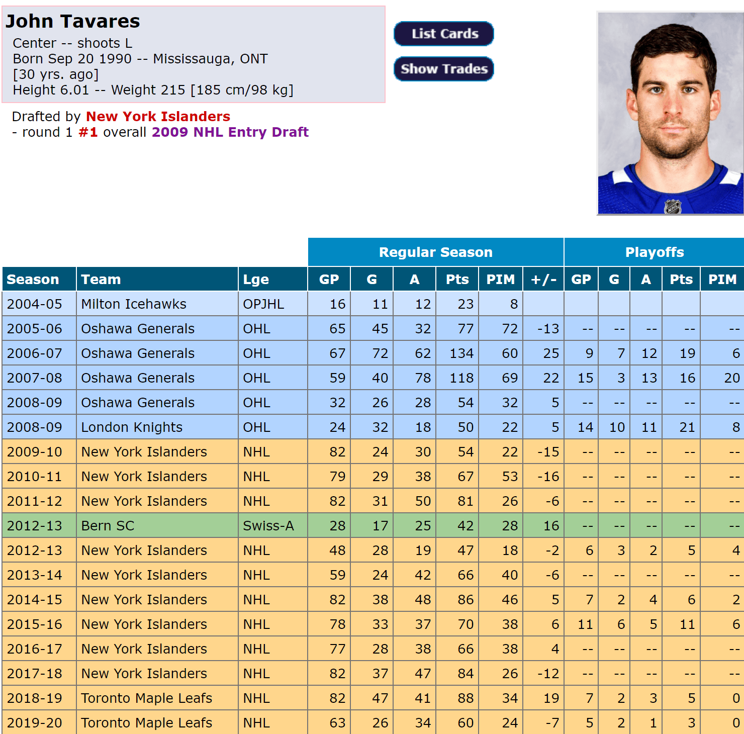Select the Bern SC team entry
Image resolution: width=744 pixels, height=734 pixels.
(x=108, y=526)
